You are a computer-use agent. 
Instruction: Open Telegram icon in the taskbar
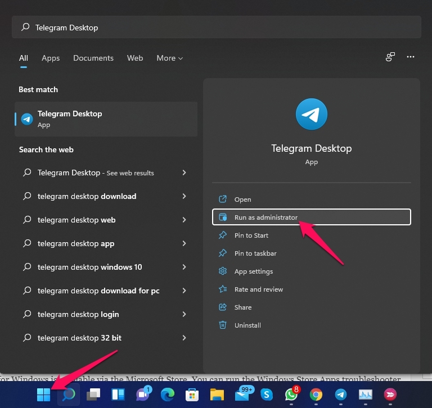click(x=341, y=395)
